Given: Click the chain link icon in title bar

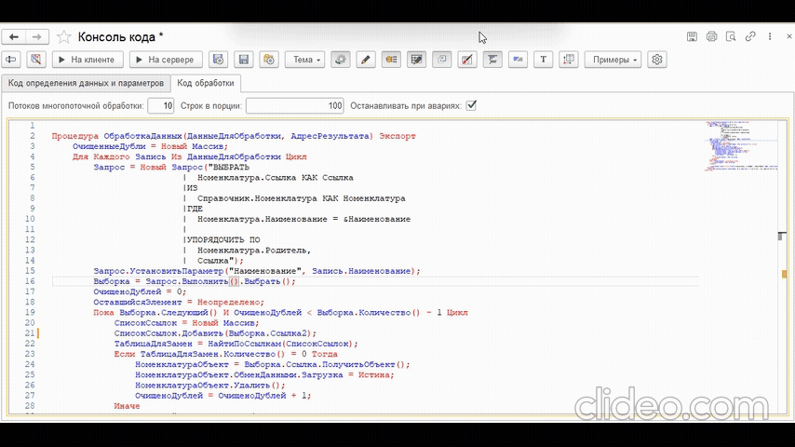Looking at the screenshot, I should tap(750, 36).
